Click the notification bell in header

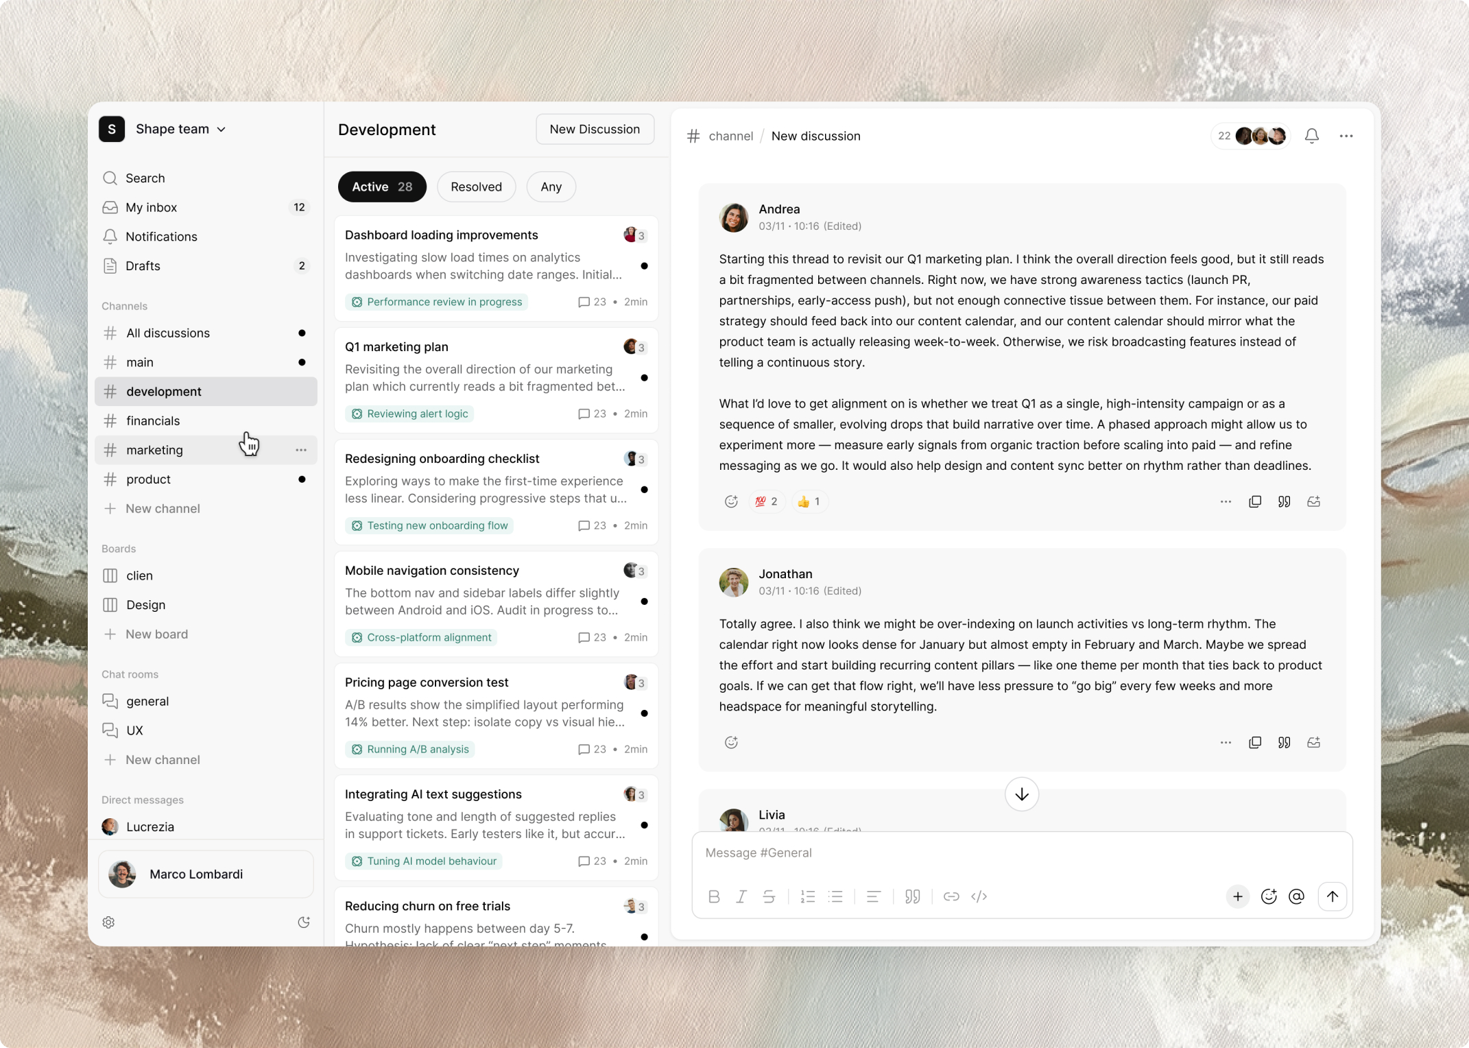coord(1311,136)
